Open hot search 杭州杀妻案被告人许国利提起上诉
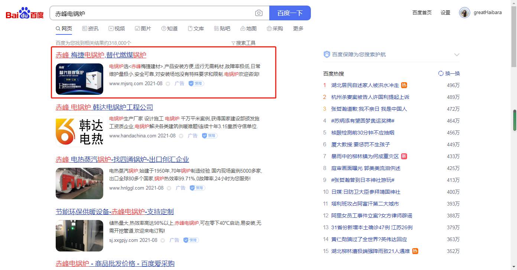Image resolution: width=517 pixels, height=270 pixels. click(370, 97)
